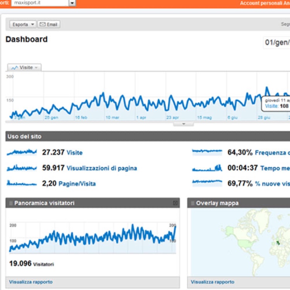The image size is (290, 290).
Task: Open the Visite metric selector on graph
Action: (25, 68)
